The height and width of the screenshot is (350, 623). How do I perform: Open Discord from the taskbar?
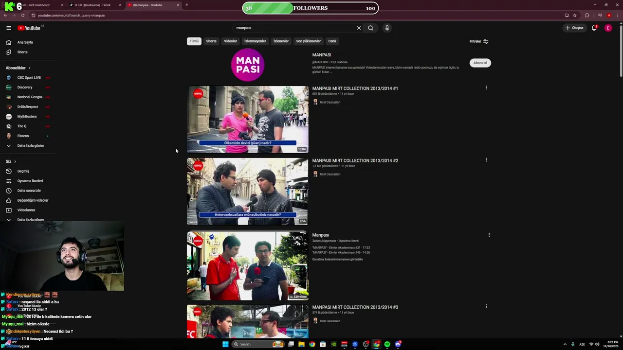click(x=398, y=344)
